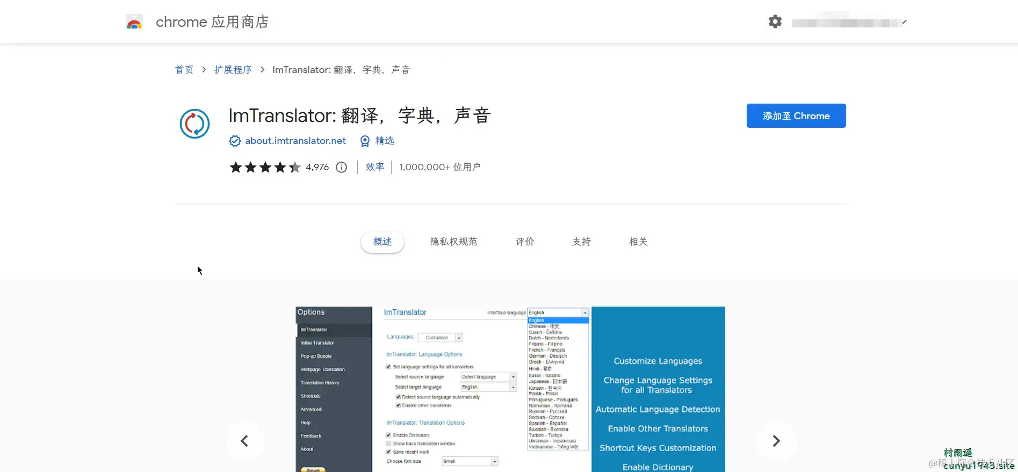
Task: Switch to 隐私权规范 tab
Action: point(454,242)
